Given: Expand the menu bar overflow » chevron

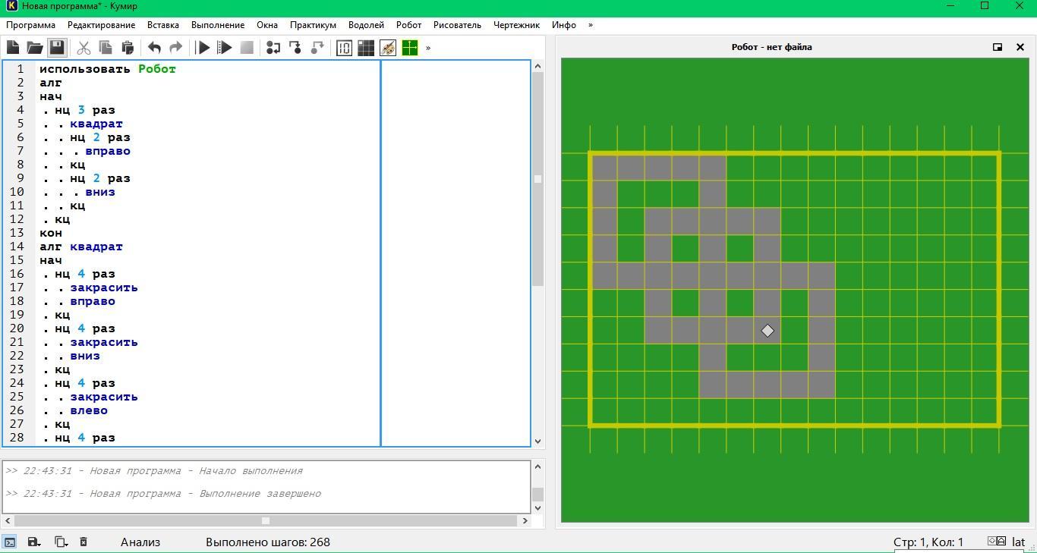Looking at the screenshot, I should point(591,25).
